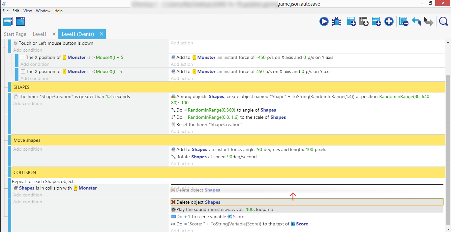Image resolution: width=451 pixels, height=232 pixels.
Task: Open the View menu
Action: (28, 11)
